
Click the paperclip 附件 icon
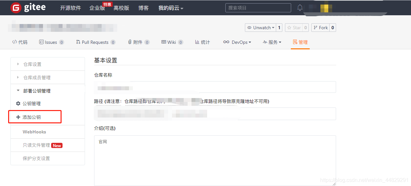(130, 42)
